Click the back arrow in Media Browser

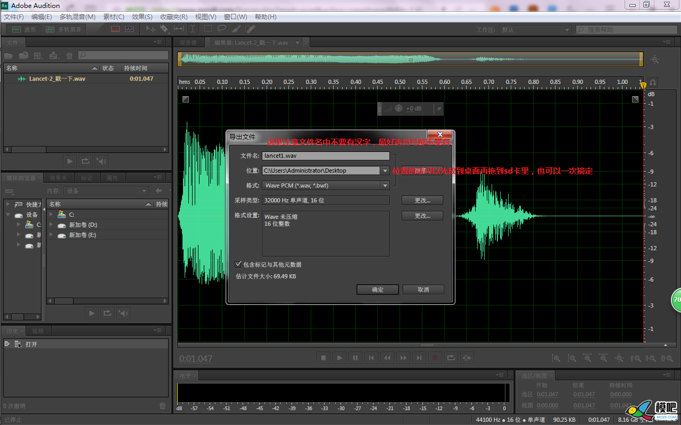click(x=159, y=191)
